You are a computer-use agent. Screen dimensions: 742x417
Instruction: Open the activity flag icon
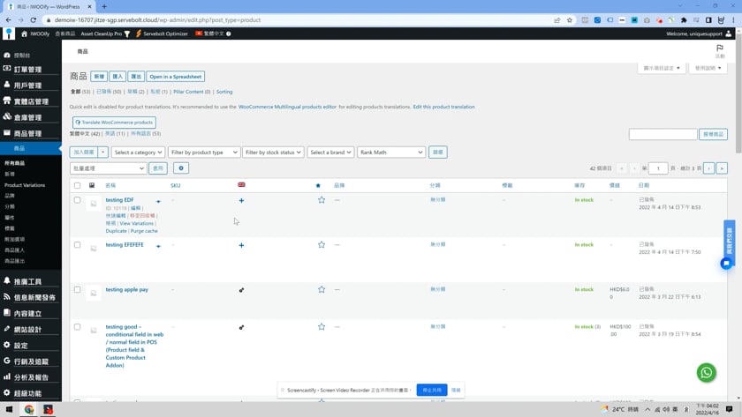719,50
